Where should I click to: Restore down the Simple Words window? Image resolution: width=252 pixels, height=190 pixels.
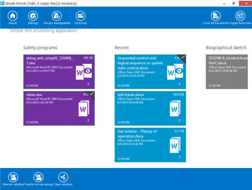tap(233, 4)
